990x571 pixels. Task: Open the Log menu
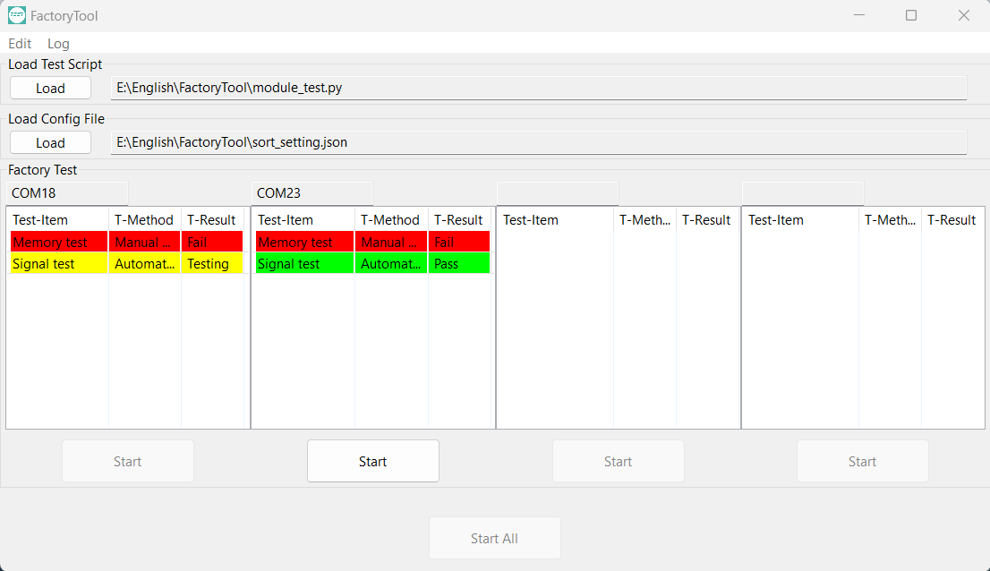click(58, 43)
